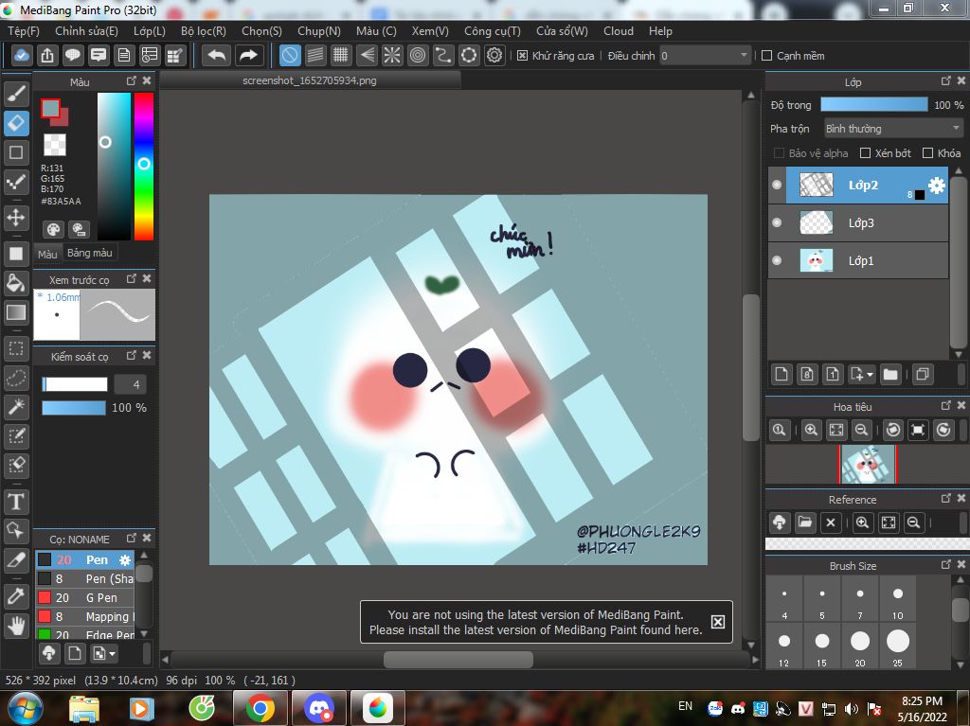Adjust the Độ trong opacity slider
970x726 pixels.
873,104
